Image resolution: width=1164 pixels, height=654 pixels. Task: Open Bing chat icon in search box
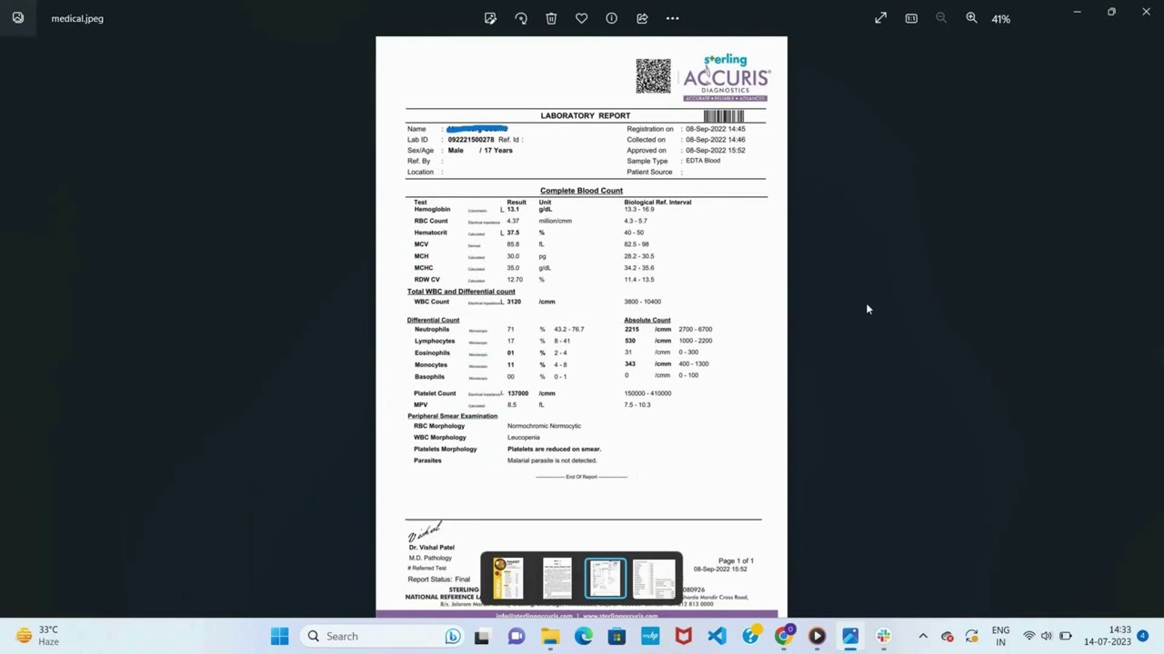point(452,636)
